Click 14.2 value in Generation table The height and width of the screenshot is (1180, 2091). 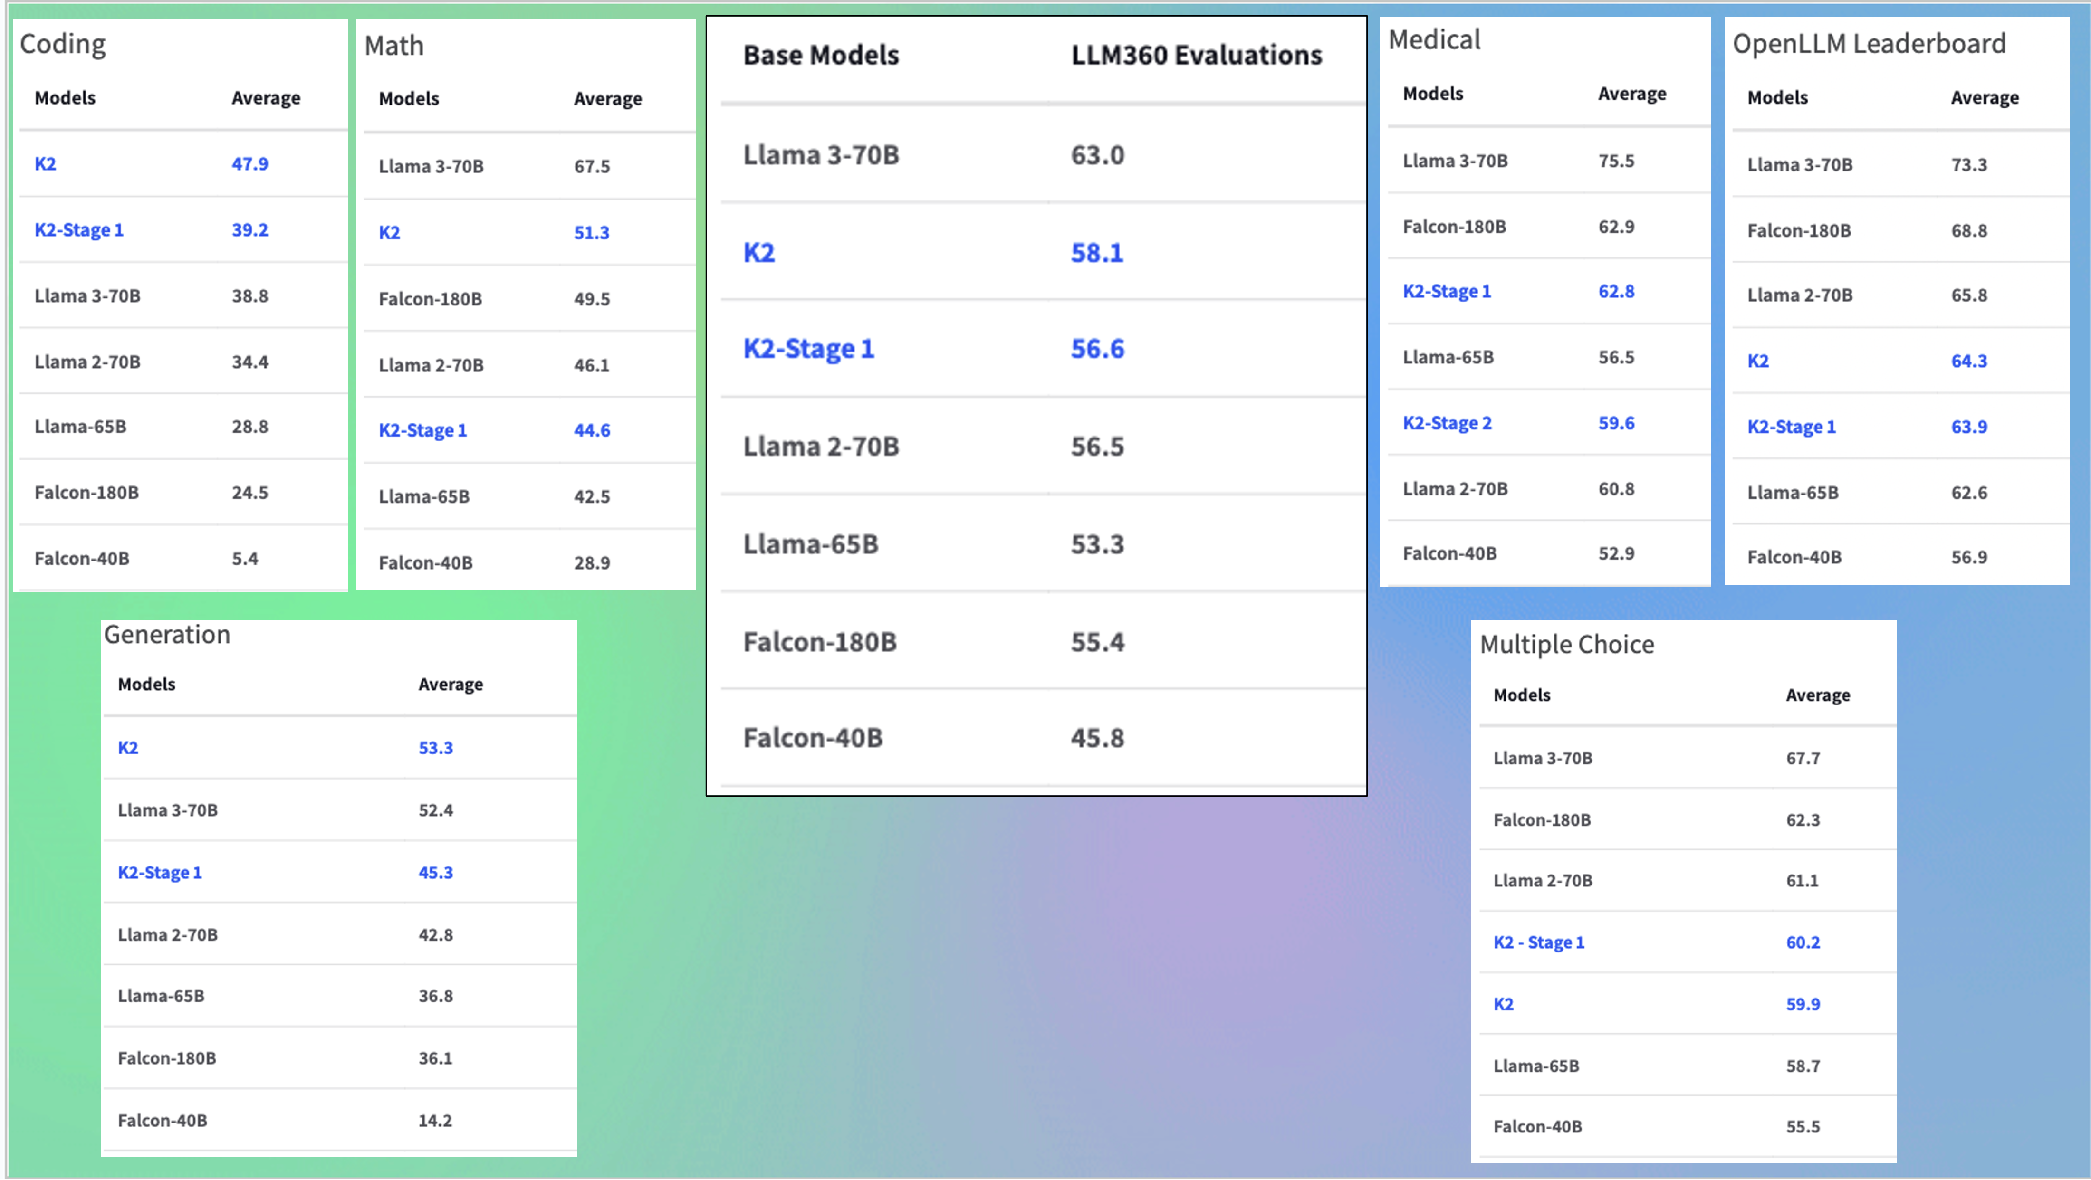click(435, 1121)
